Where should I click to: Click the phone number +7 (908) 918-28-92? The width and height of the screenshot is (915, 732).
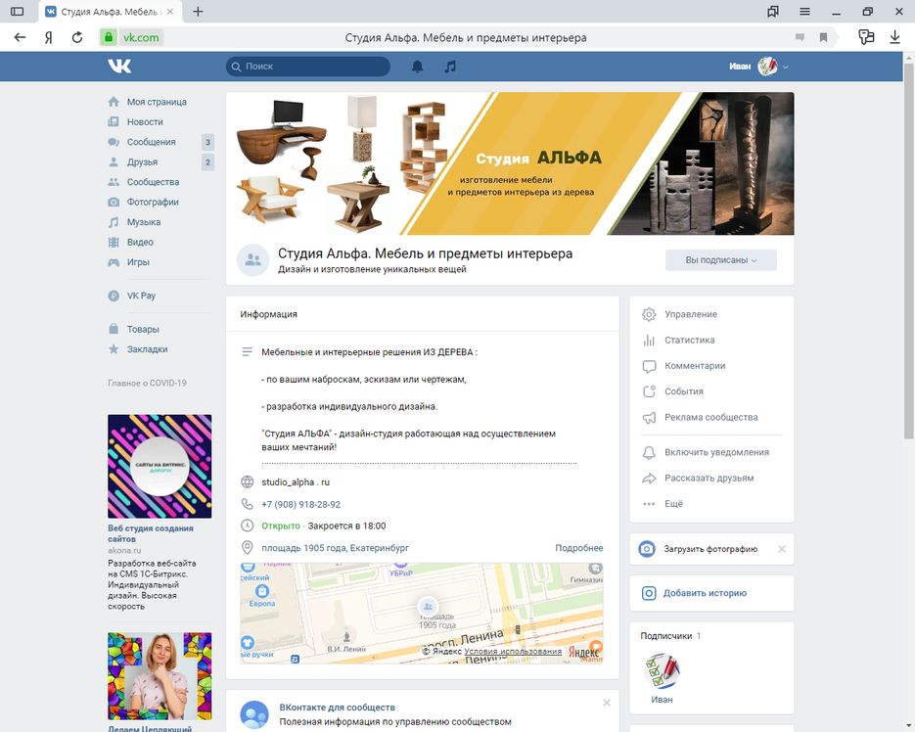click(x=300, y=504)
